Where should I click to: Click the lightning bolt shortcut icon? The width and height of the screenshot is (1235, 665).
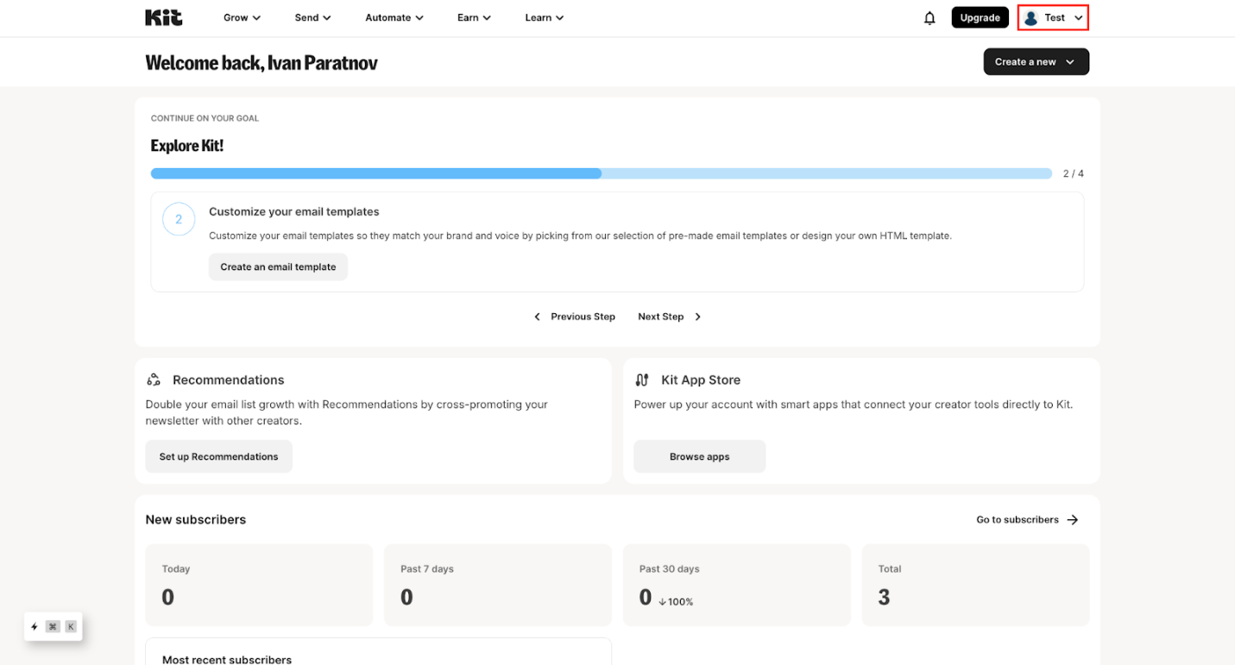pos(35,626)
